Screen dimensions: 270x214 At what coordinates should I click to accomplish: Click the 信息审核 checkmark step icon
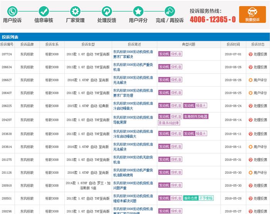44,11
